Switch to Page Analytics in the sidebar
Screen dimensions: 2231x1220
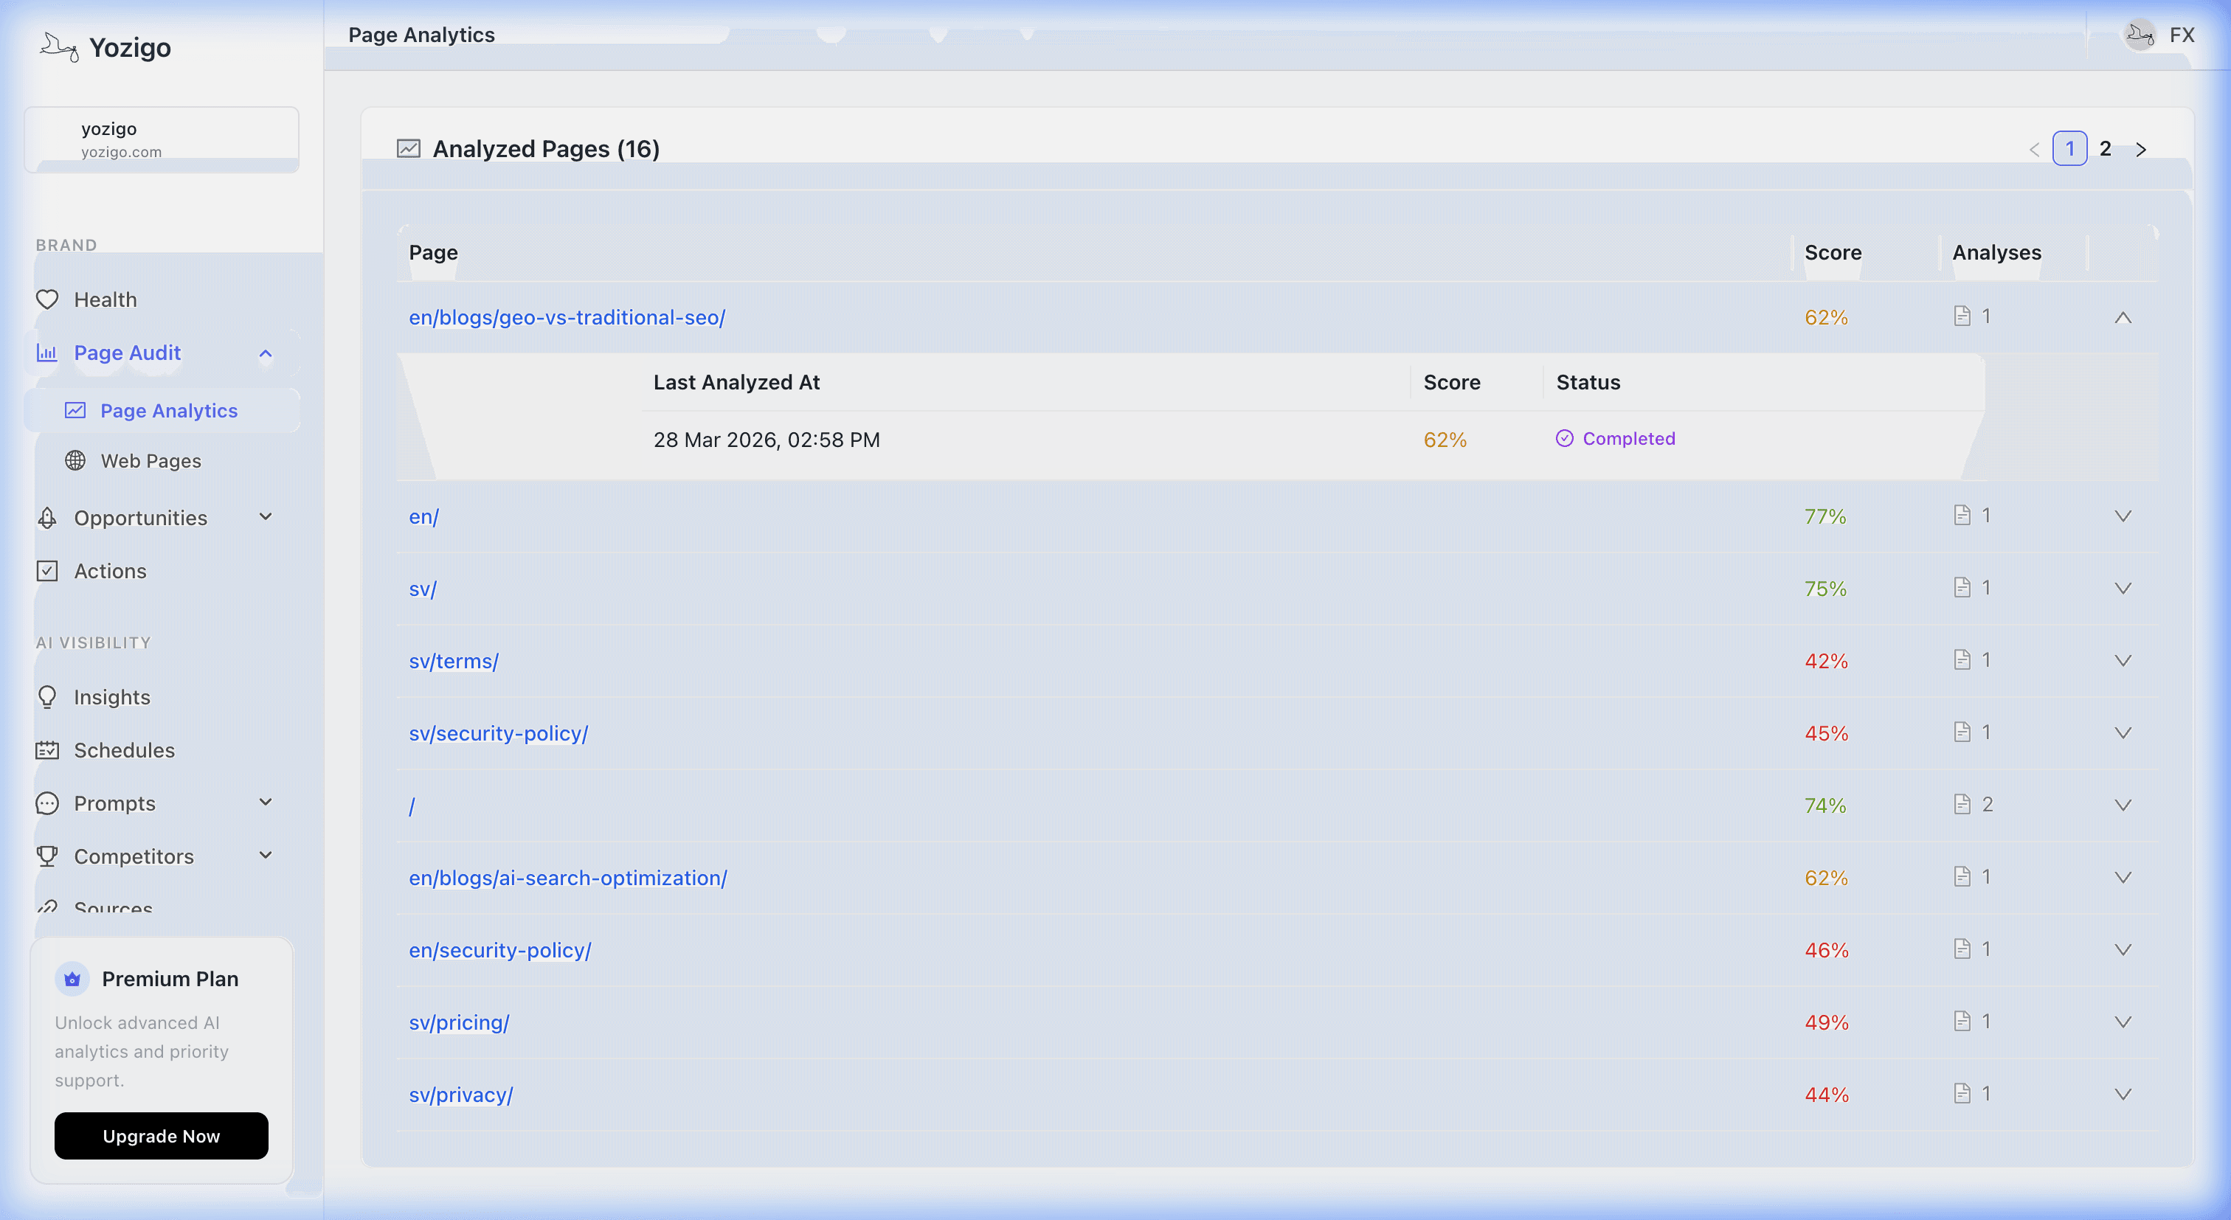coord(168,410)
